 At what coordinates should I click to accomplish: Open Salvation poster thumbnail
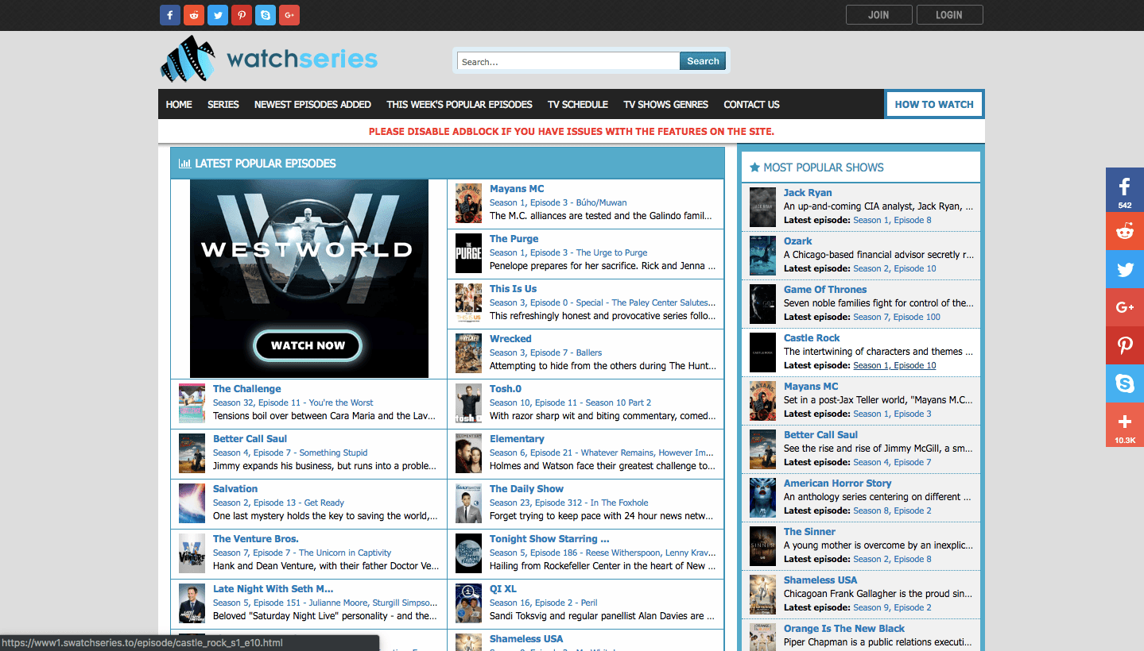(192, 503)
